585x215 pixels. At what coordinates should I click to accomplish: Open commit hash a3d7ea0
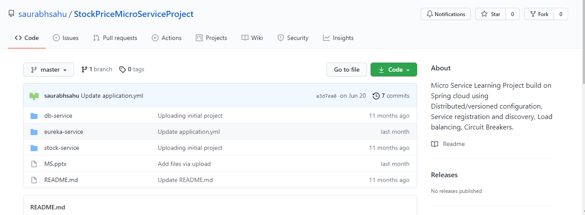(326, 96)
